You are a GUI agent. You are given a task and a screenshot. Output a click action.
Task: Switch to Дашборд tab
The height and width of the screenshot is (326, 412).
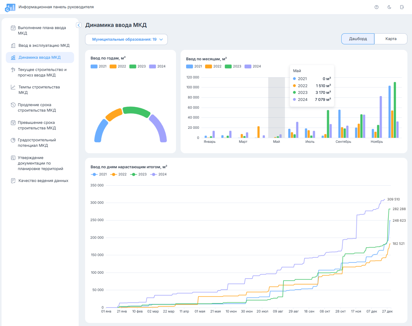pos(358,39)
